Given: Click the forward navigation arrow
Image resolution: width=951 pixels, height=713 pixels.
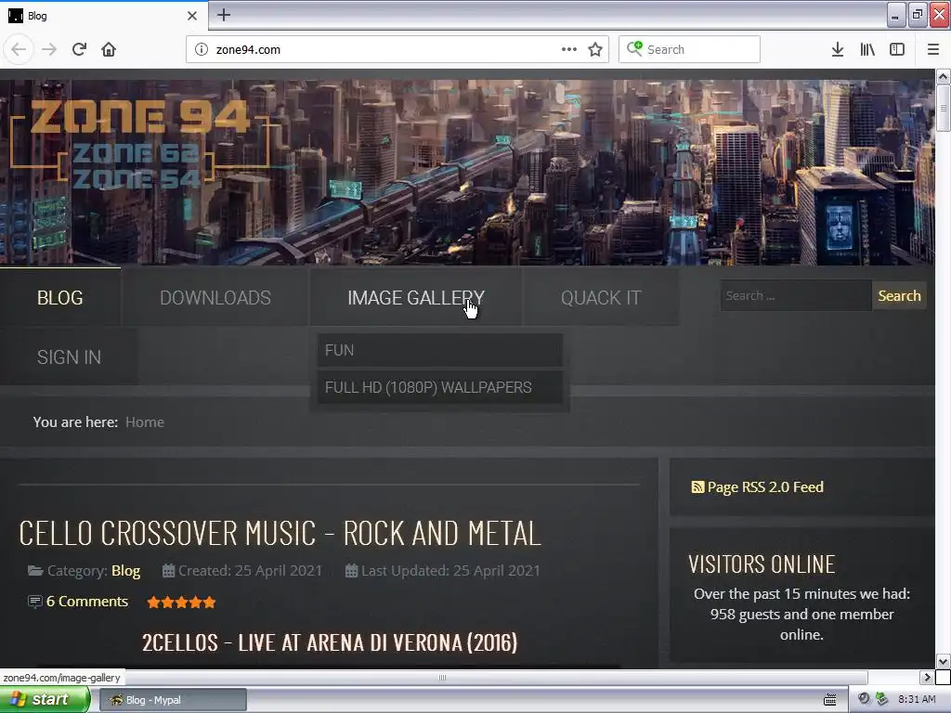Looking at the screenshot, I should pos(49,49).
